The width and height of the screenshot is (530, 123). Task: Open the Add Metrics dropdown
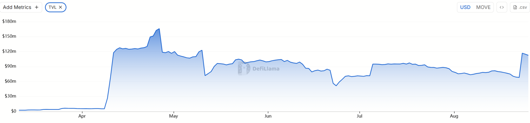pos(17,7)
